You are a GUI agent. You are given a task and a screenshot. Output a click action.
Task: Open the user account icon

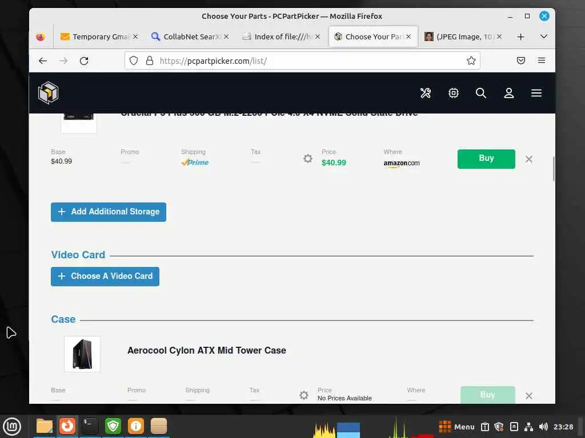(x=509, y=93)
